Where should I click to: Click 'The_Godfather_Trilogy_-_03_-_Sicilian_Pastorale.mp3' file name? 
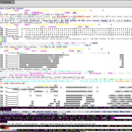[x=55, y=73]
